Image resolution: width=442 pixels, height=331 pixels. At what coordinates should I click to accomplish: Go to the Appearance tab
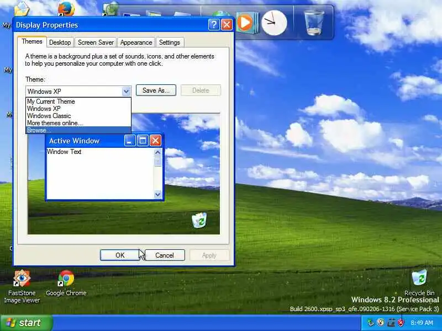[x=136, y=42]
